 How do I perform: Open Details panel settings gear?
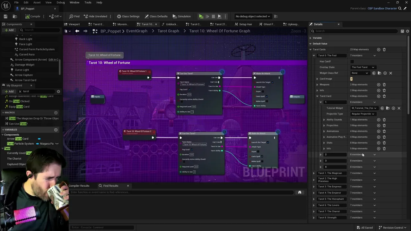tap(407, 31)
